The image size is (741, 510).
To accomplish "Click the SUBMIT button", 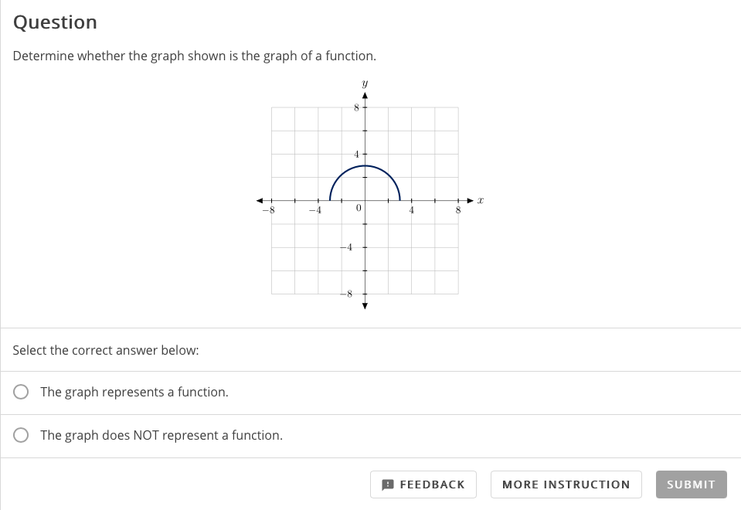I will tap(691, 484).
